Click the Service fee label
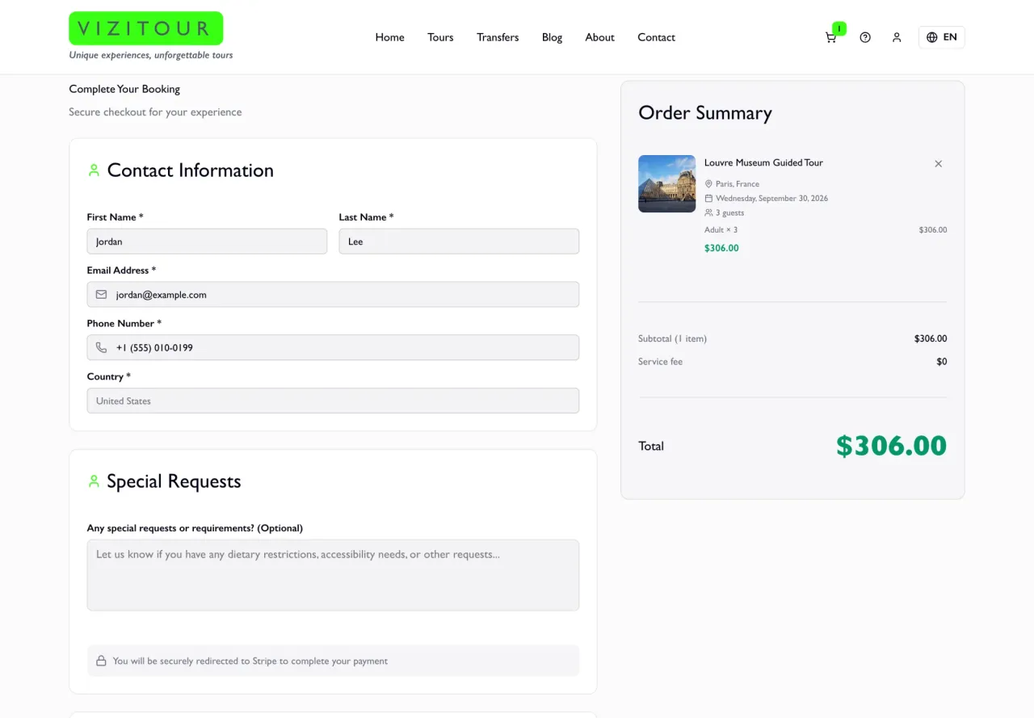 [x=660, y=362]
